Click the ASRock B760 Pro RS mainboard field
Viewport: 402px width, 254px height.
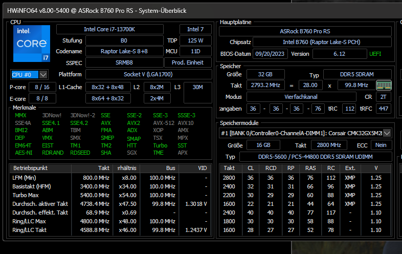(305, 31)
